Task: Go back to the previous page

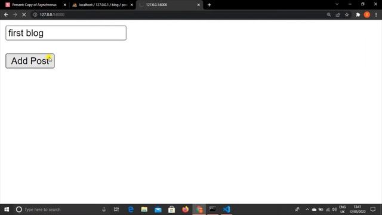Action: click(6, 14)
